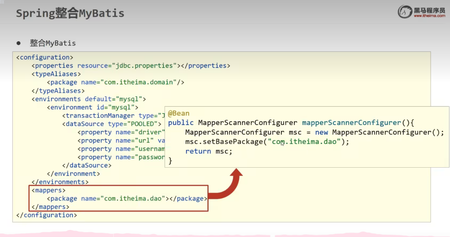Click the @Bean annotation
The height and width of the screenshot is (237, 450).
[x=178, y=113]
